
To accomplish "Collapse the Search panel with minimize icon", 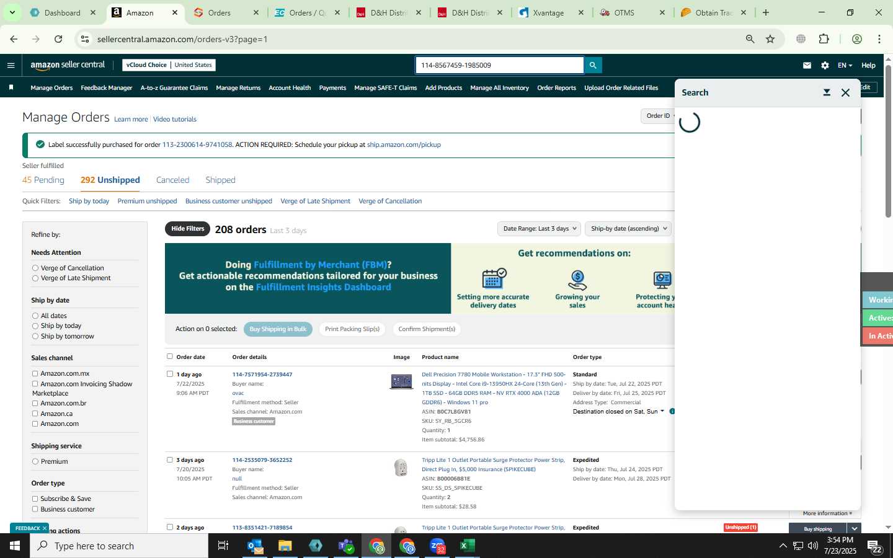I will 827,92.
